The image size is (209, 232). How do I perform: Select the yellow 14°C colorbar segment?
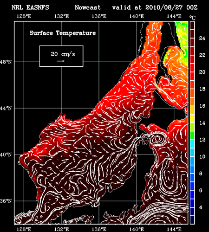tap(192, 118)
